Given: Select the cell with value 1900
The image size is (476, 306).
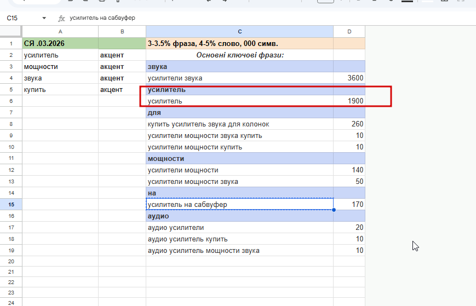Looking at the screenshot, I should pyautogui.click(x=349, y=101).
